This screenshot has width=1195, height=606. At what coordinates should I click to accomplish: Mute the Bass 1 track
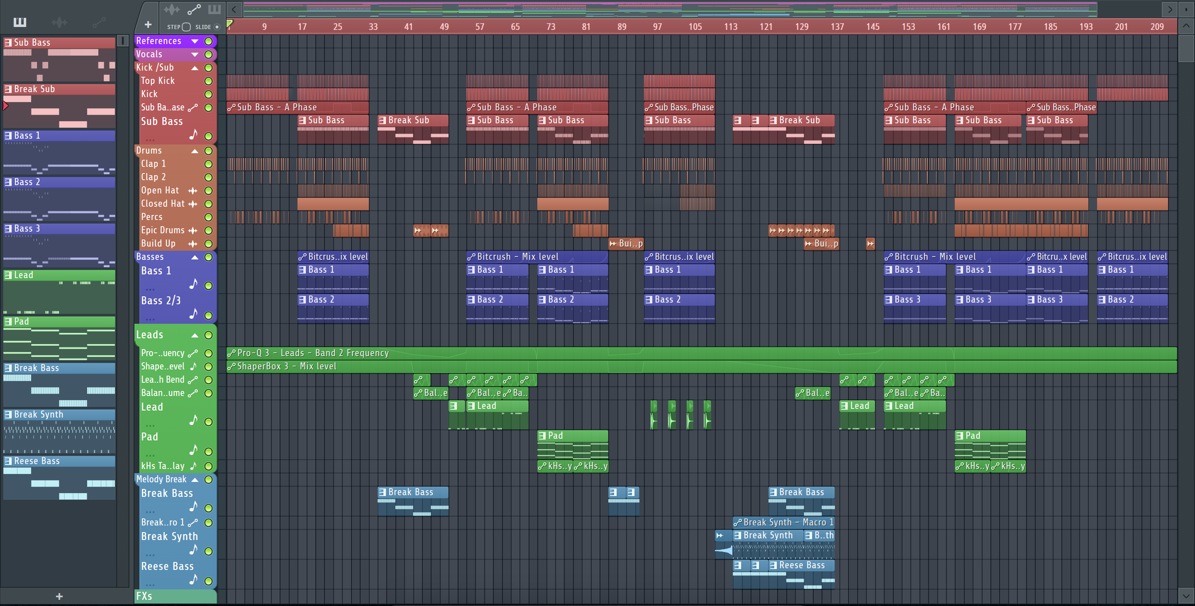(x=209, y=286)
